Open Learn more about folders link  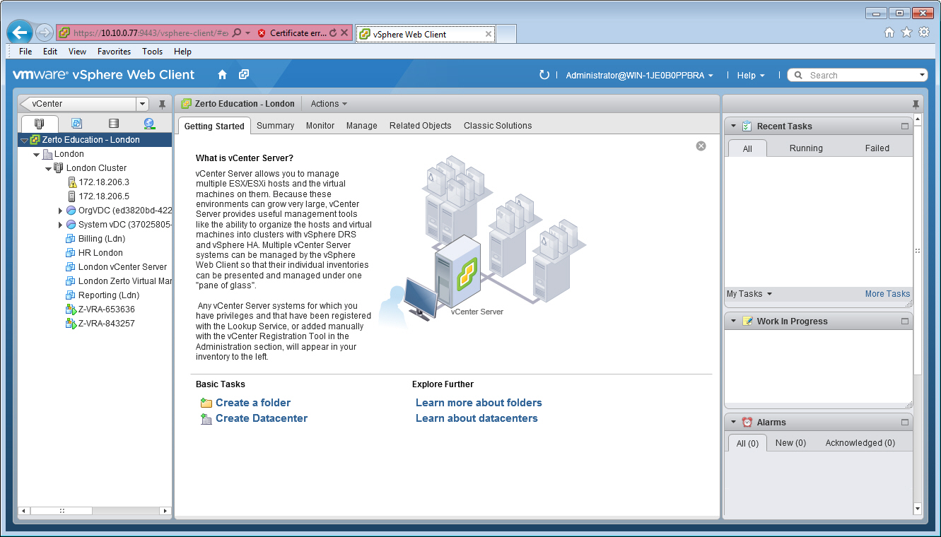(x=479, y=403)
